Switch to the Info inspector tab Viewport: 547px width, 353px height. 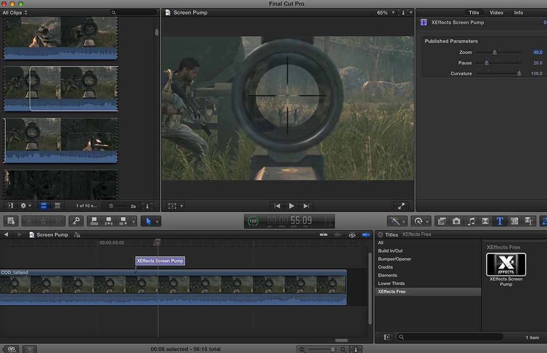[518, 13]
